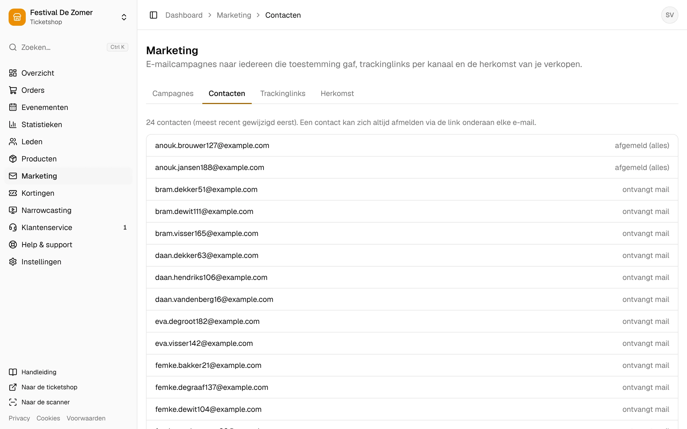Select contact eva.degroot182@example.com

[x=412, y=321]
